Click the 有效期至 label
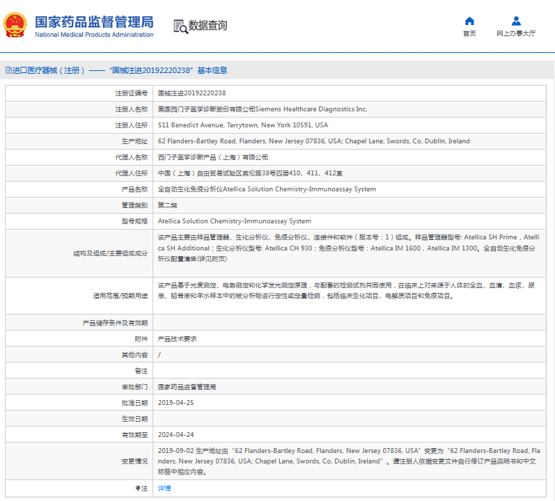555x501 pixels. click(134, 434)
